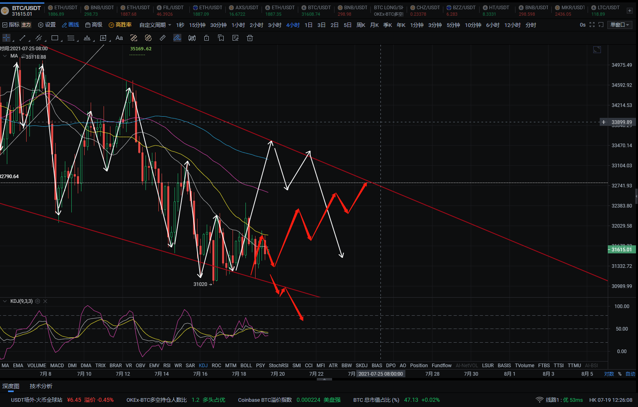This screenshot has width=638, height=407.
Task: Switch to the 4小时 timeframe
Action: [x=293, y=25]
